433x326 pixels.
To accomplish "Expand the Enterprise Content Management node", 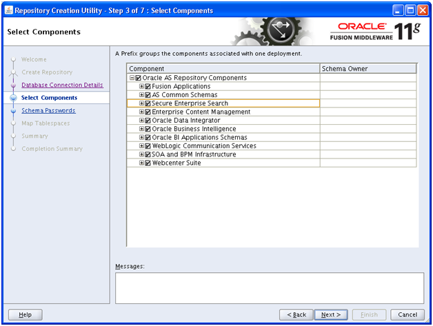I will tap(141, 112).
